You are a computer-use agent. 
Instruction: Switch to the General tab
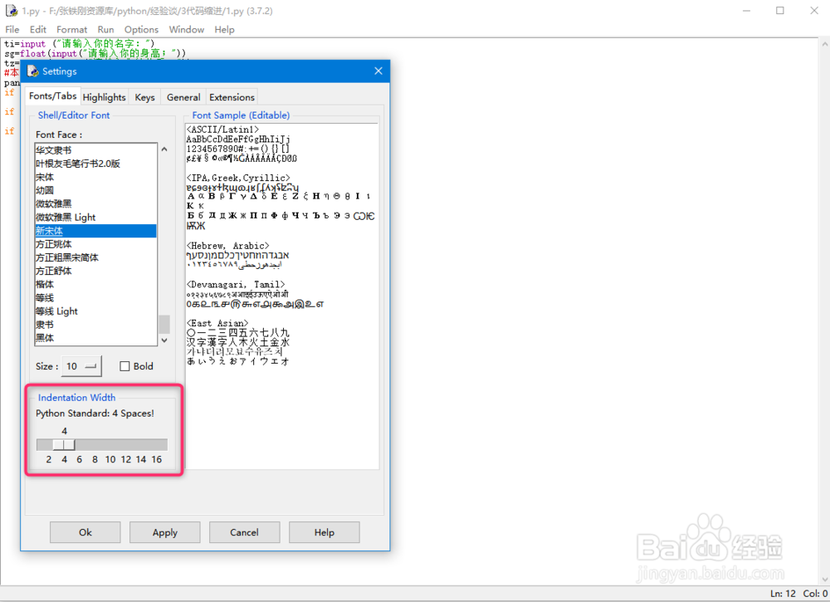[x=183, y=97]
